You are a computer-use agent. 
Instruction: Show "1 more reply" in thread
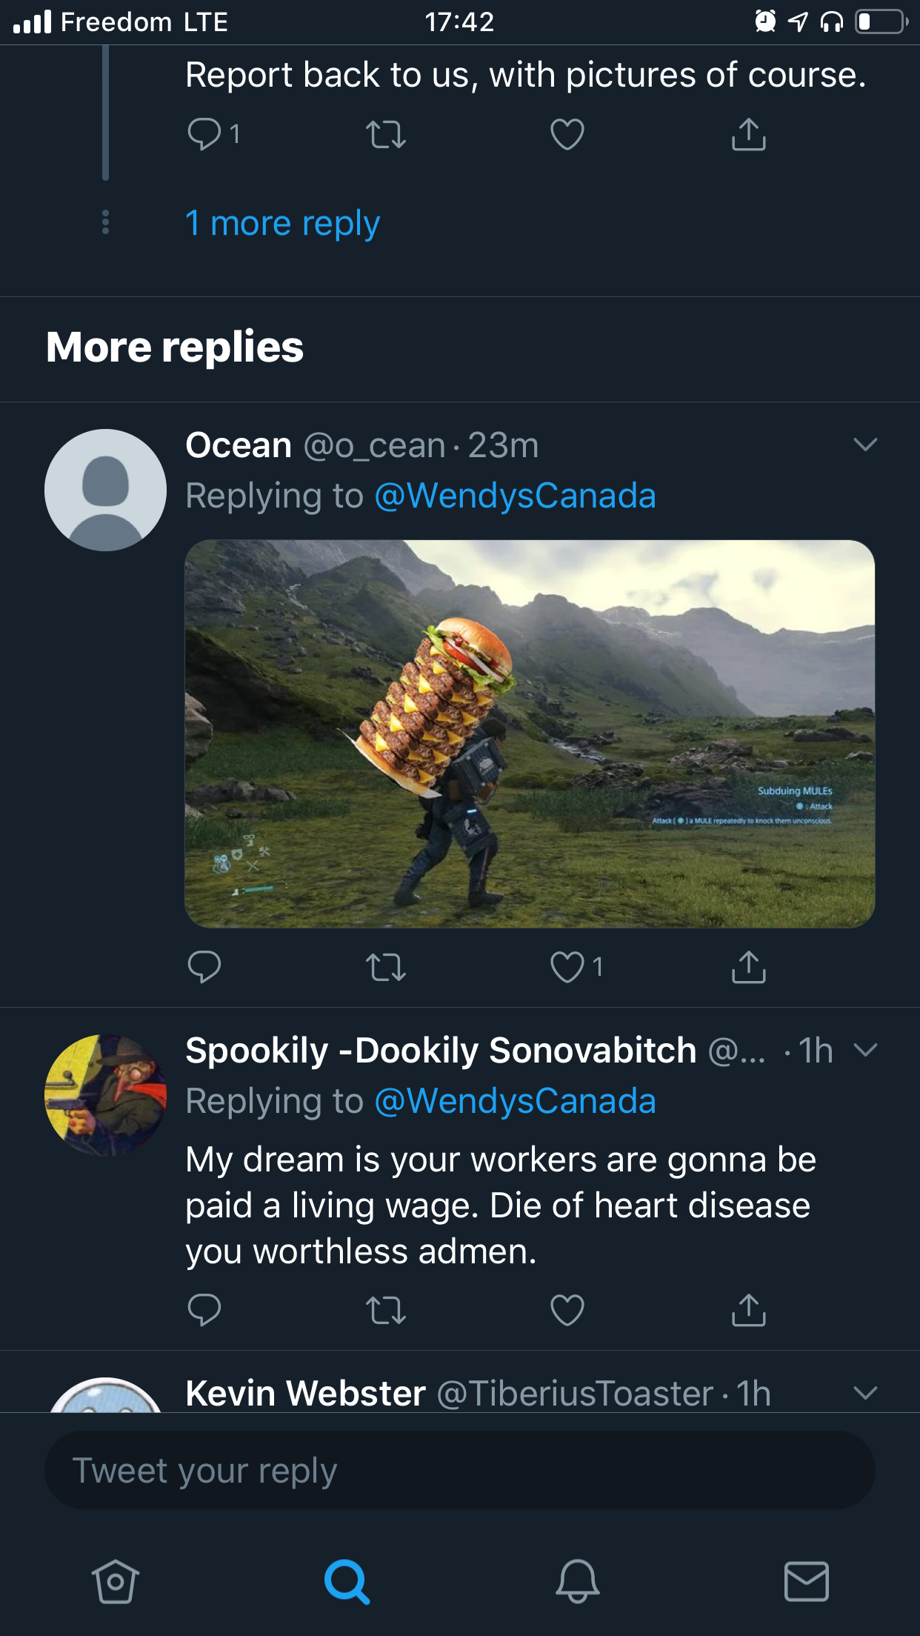282,223
